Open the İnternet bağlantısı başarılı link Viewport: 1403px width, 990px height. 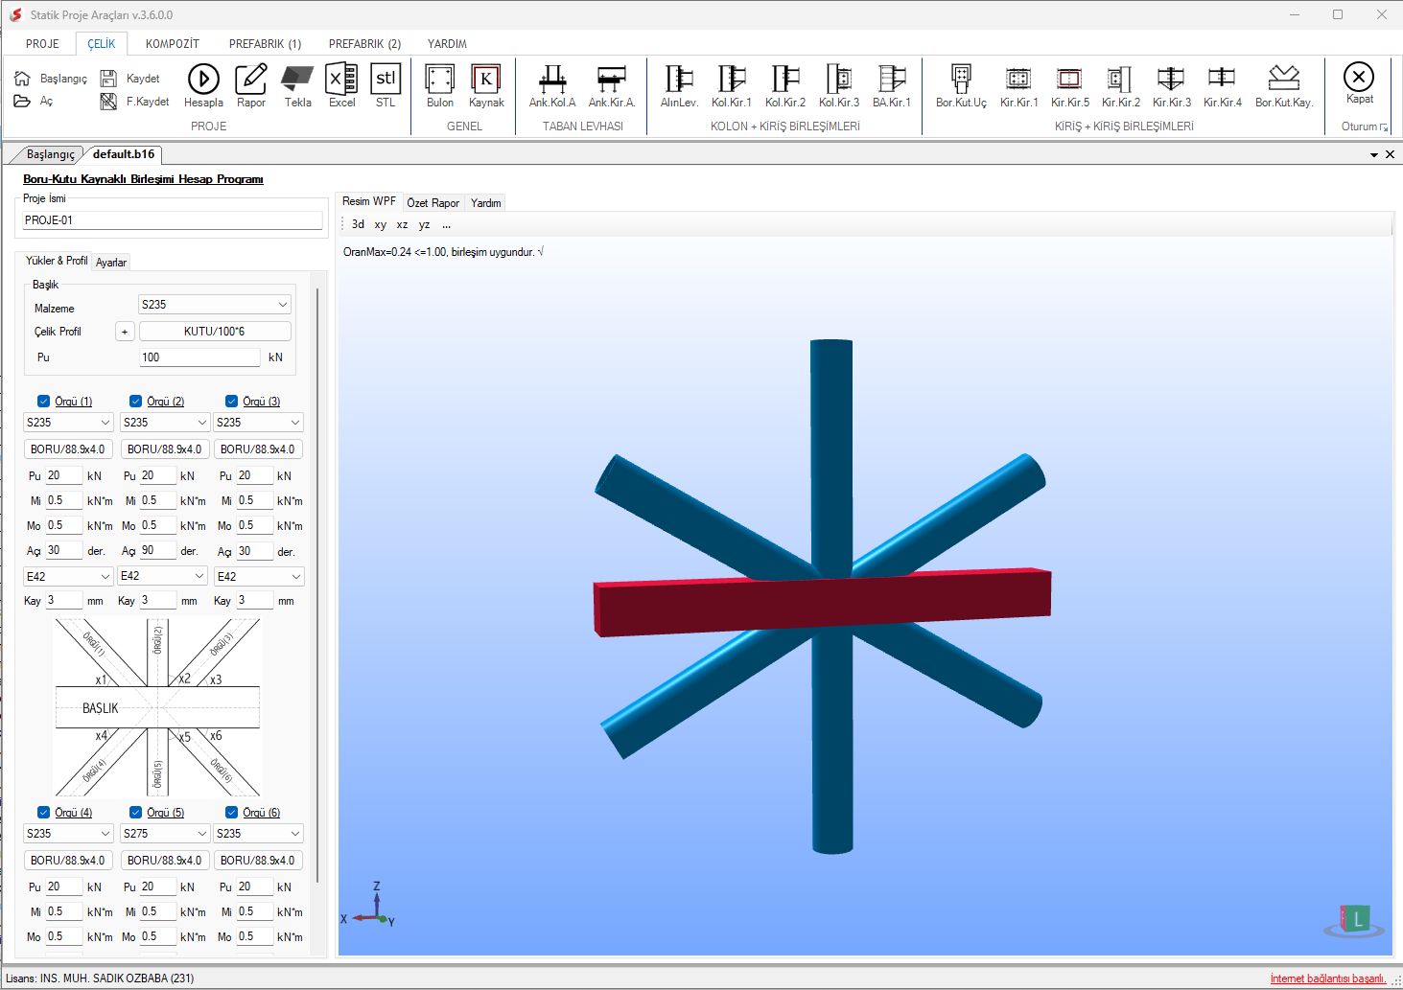(1328, 978)
